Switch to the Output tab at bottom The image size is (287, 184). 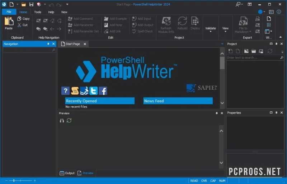[67, 173]
